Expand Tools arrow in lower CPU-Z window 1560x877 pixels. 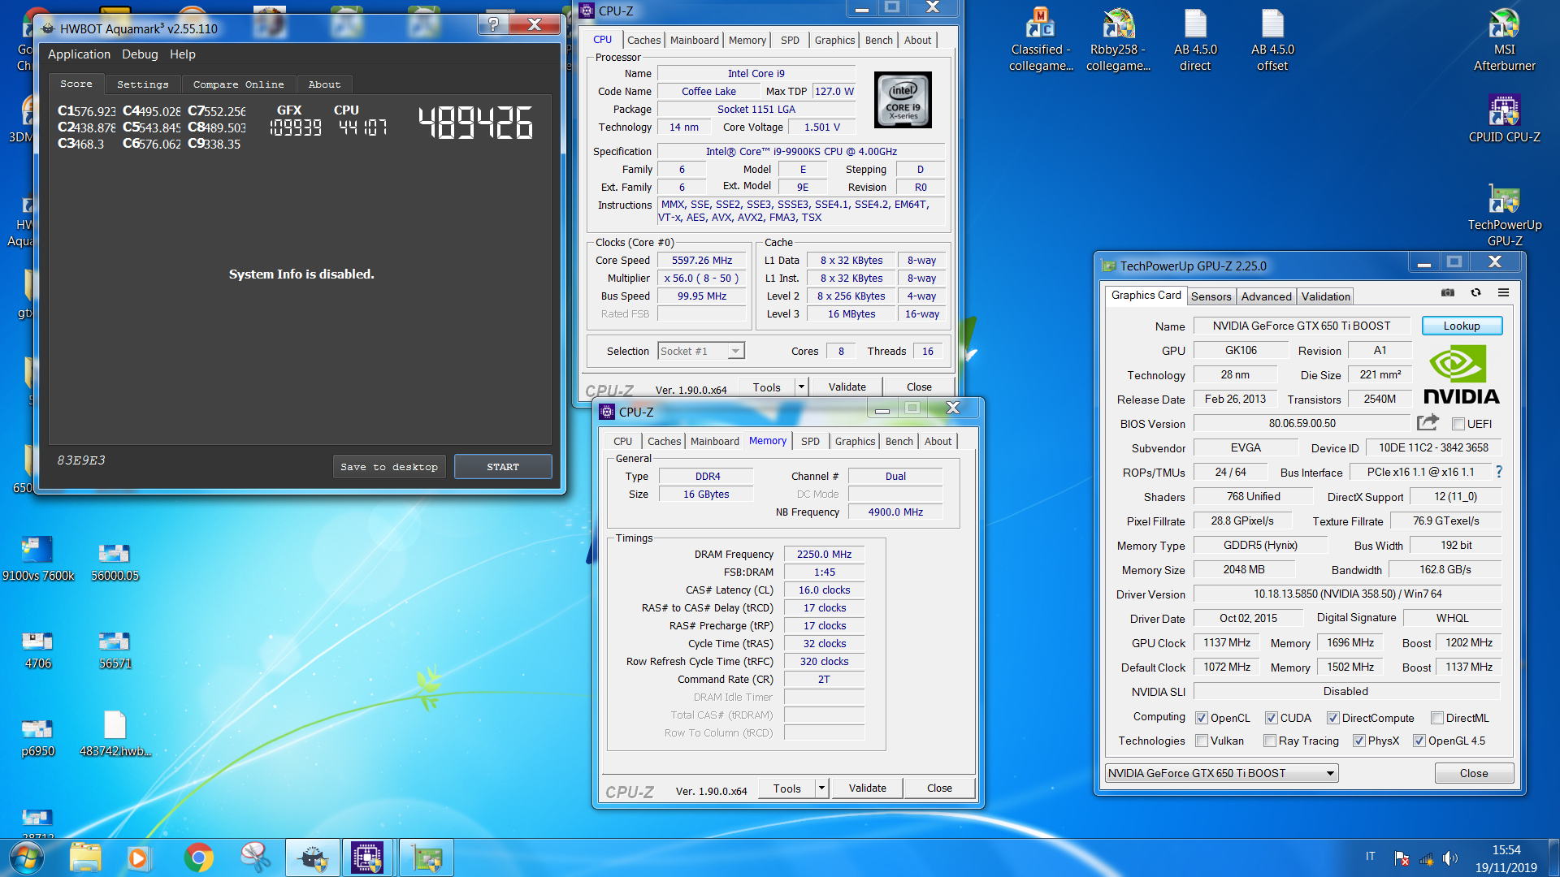pos(821,788)
